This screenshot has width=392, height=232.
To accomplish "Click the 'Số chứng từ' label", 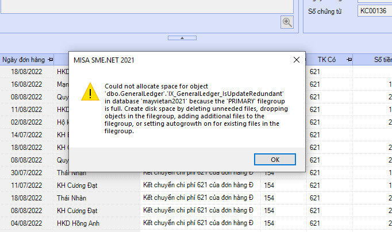I will pyautogui.click(x=325, y=11).
